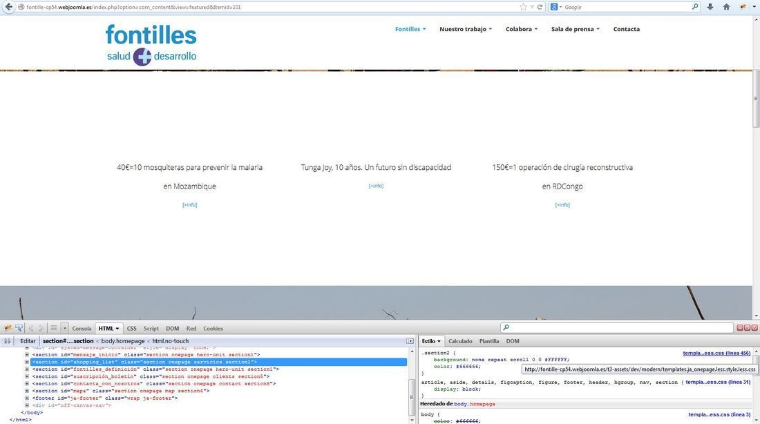Click Firebug bug icon in browser toolbar
Image resolution: width=760 pixels, height=424 pixels.
click(x=743, y=7)
